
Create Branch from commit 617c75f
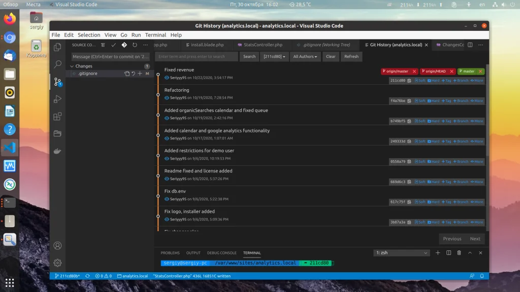click(x=461, y=202)
